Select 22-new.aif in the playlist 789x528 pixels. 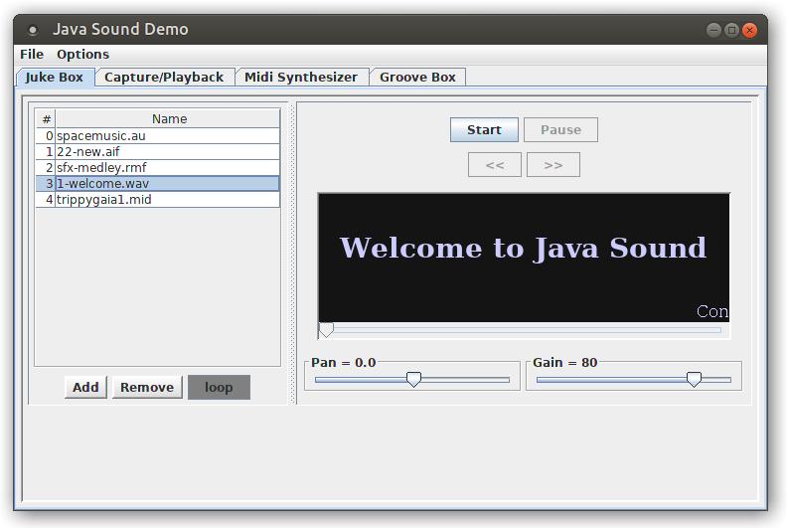pyautogui.click(x=157, y=151)
